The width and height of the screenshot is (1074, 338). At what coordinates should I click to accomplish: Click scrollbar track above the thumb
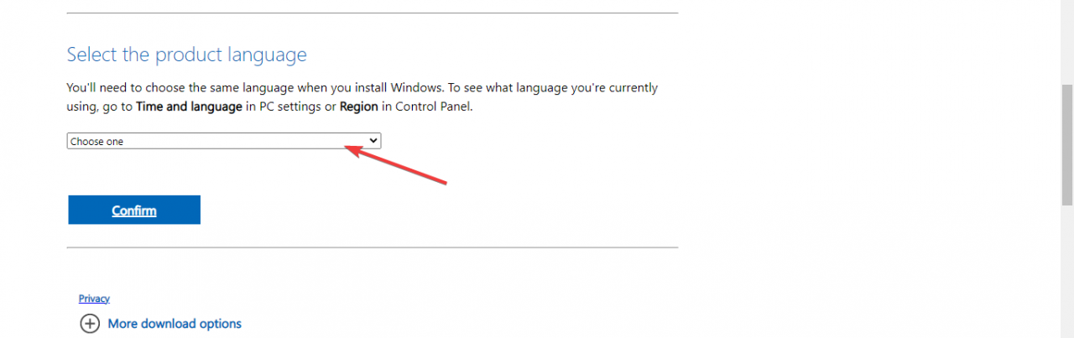[x=1066, y=42]
